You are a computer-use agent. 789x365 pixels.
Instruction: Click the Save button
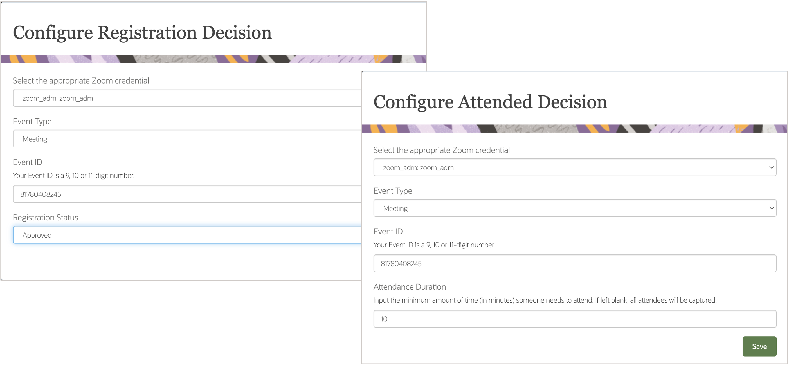coord(759,346)
